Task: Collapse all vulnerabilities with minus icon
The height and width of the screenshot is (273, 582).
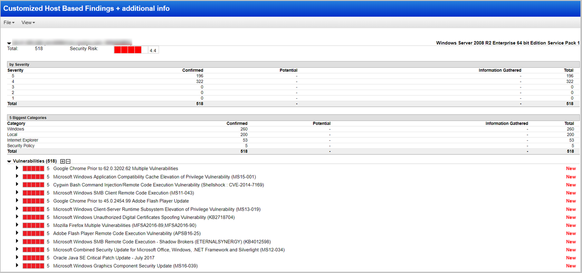Action: (x=68, y=161)
